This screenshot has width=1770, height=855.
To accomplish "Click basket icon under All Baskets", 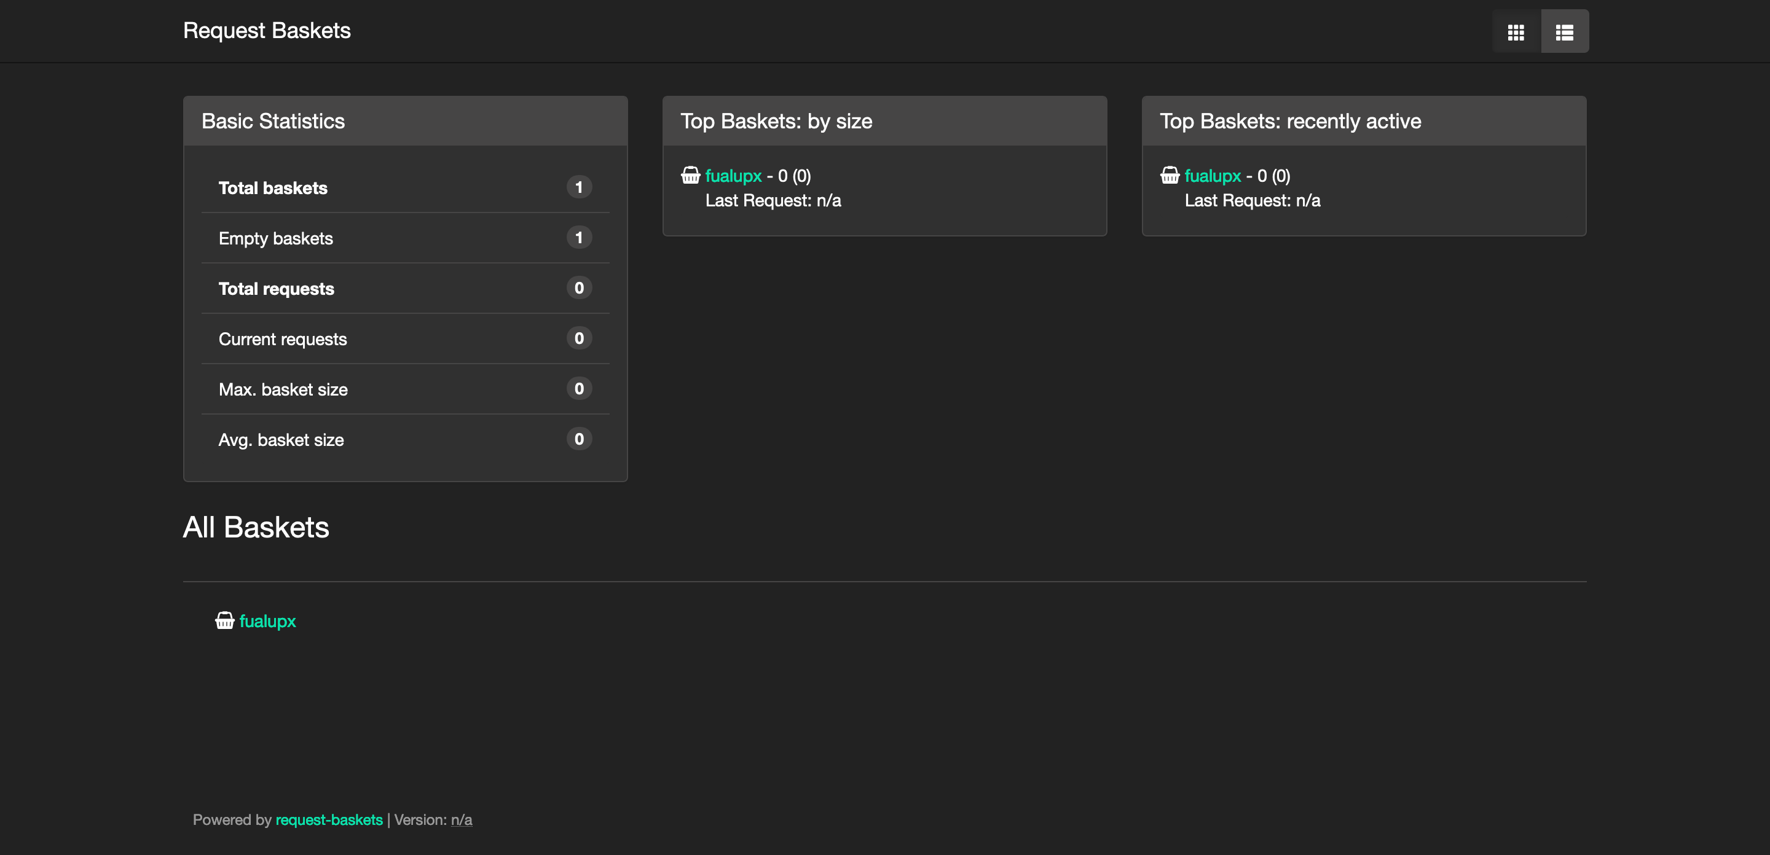I will (x=225, y=621).
